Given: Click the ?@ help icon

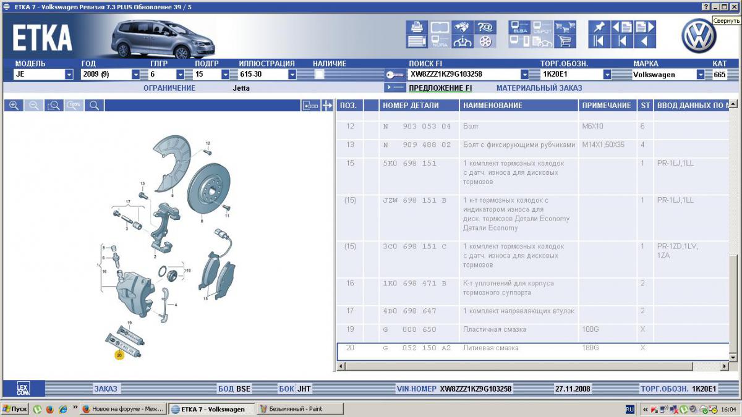Looking at the screenshot, I should pyautogui.click(x=485, y=27).
